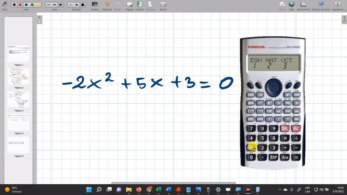The height and width of the screenshot is (195, 347).
Task: Select the red pen color swatch
Action: (20, 5)
